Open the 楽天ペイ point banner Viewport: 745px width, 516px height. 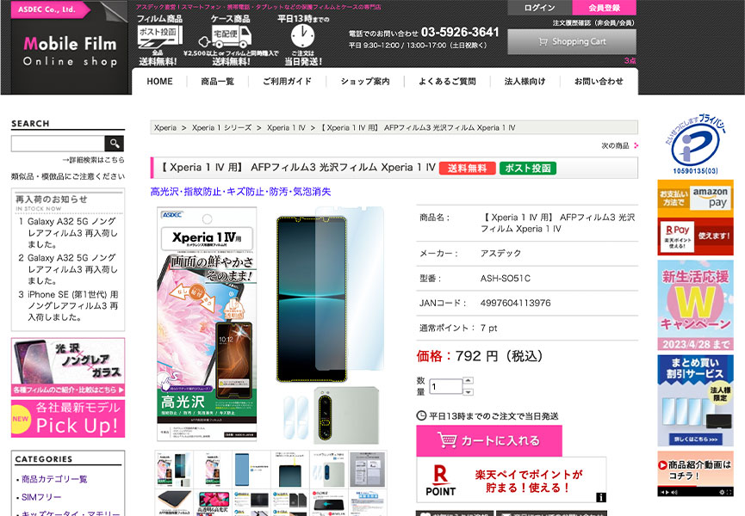(x=512, y=481)
